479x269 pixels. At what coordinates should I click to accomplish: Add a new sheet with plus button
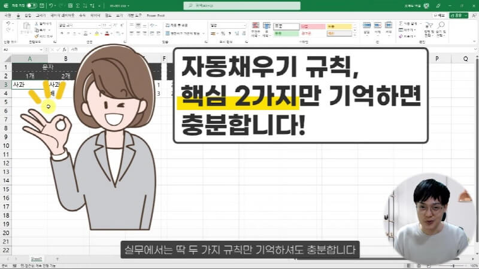click(x=57, y=259)
